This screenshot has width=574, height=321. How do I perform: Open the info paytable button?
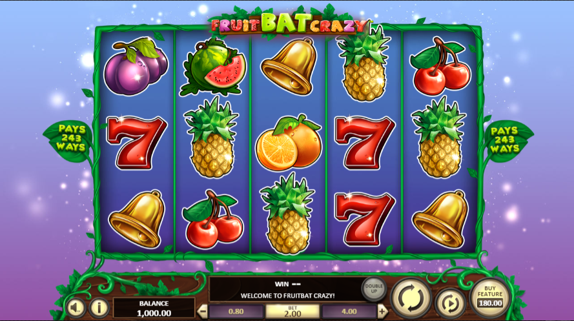tap(99, 307)
